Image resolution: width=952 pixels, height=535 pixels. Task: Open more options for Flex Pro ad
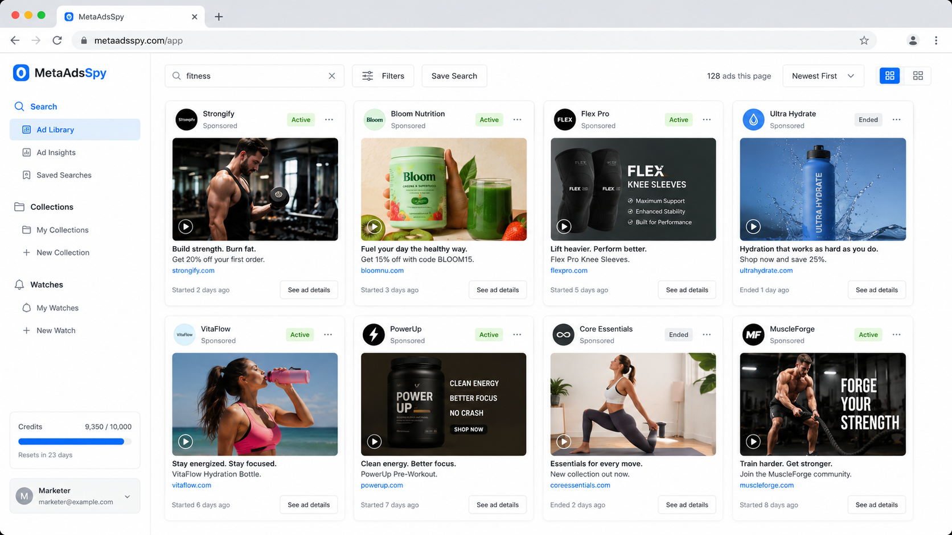[x=707, y=119]
